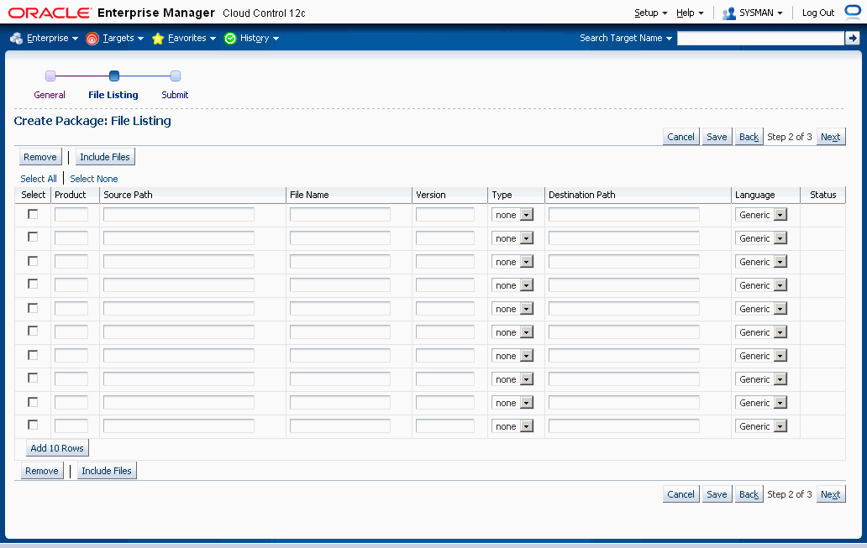Click the top Back button

click(x=749, y=137)
